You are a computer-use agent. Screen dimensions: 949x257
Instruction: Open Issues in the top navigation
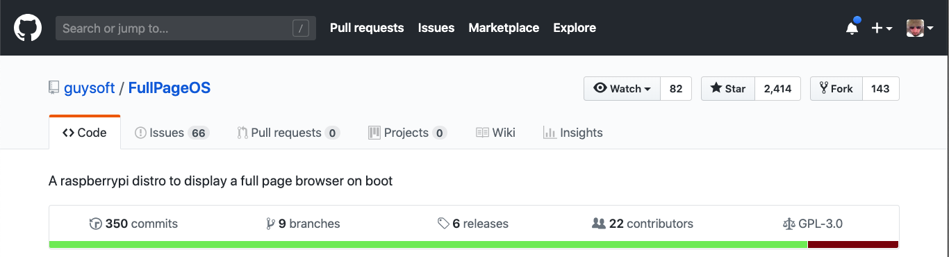(x=436, y=28)
